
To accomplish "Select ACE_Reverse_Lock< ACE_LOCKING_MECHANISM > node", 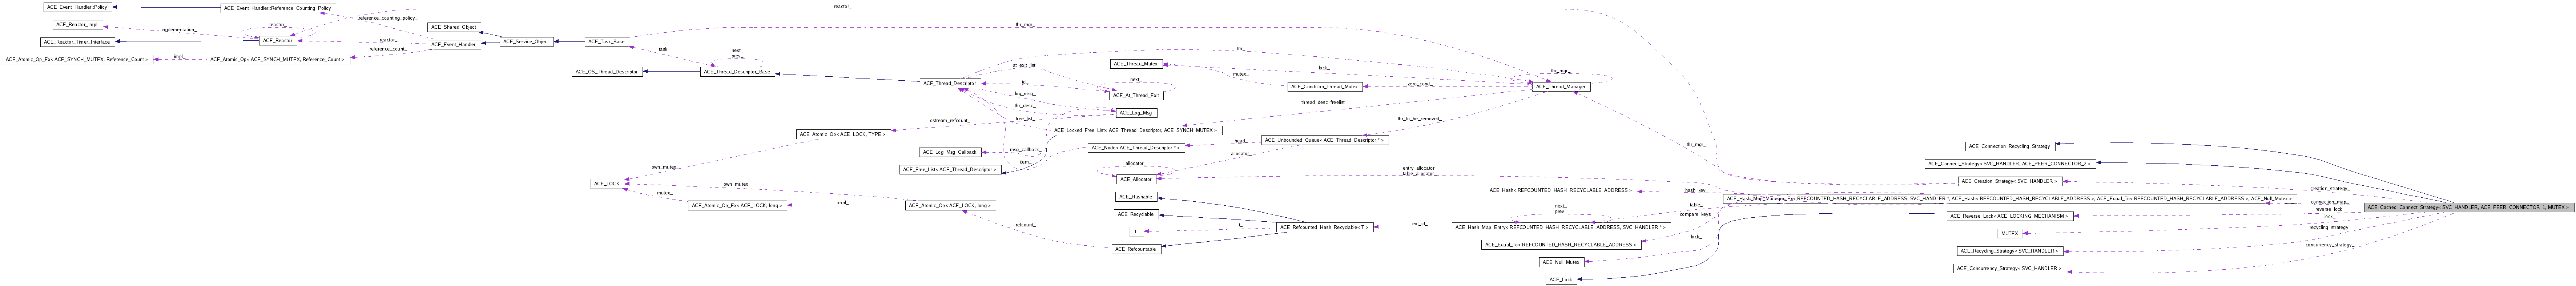I will [2010, 216].
